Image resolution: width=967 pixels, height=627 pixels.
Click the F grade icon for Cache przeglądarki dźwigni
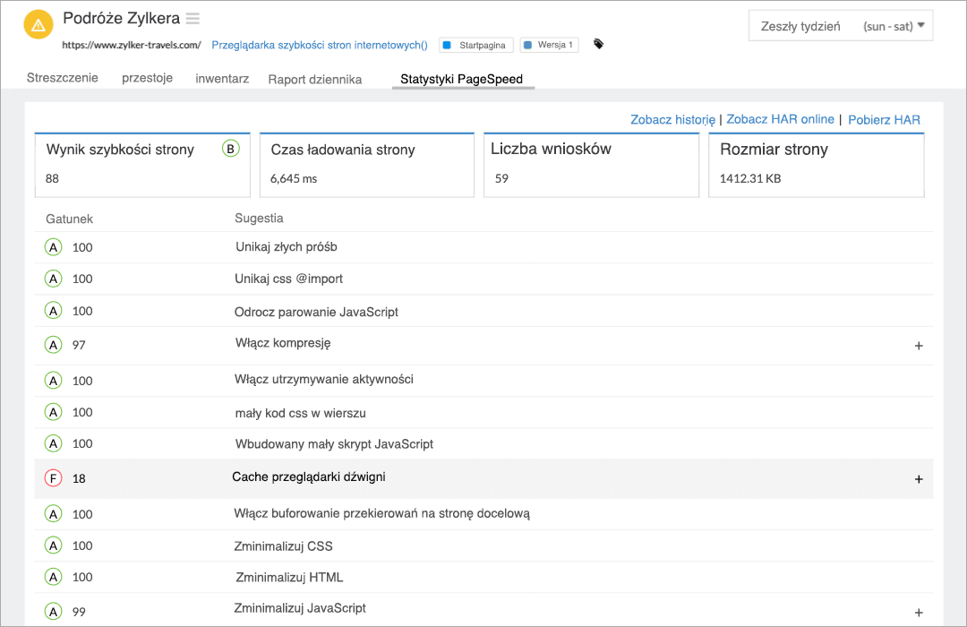click(x=53, y=477)
